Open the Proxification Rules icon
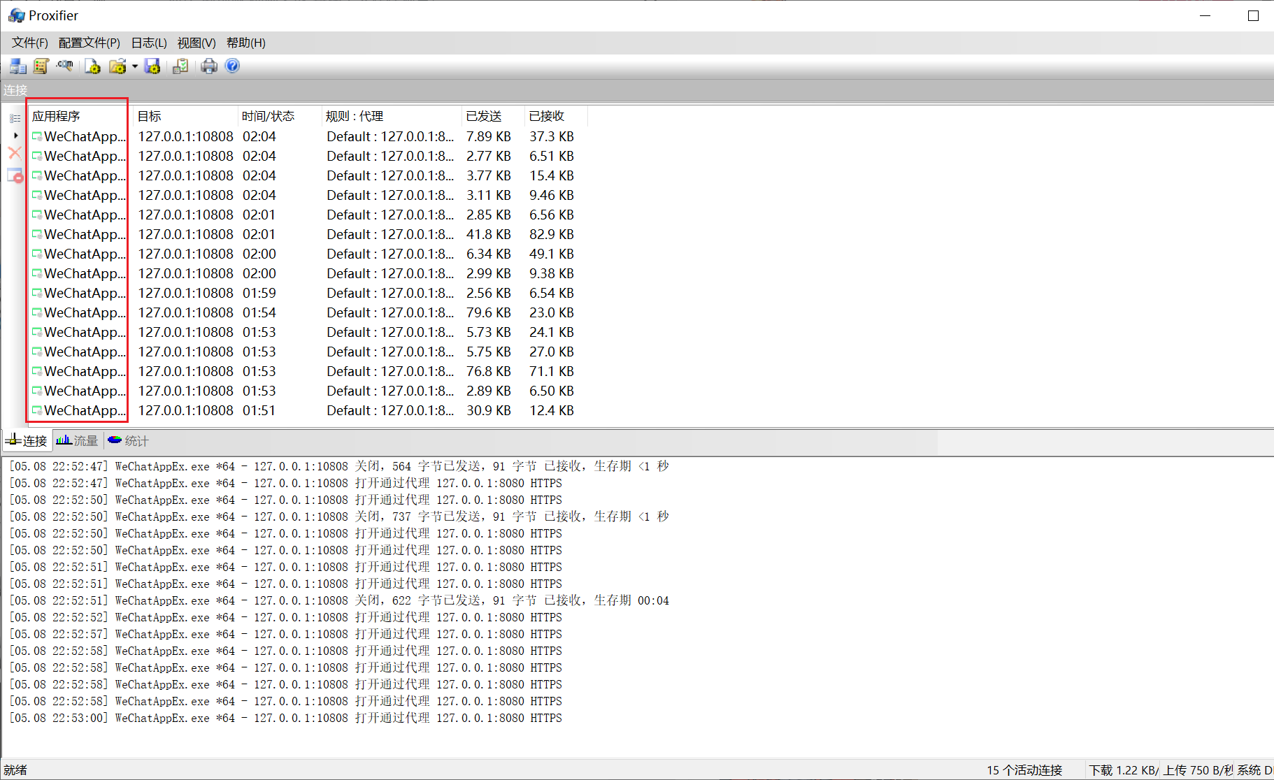The width and height of the screenshot is (1274, 780). coord(41,66)
